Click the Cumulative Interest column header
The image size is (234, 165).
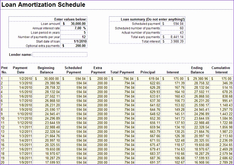(x=221, y=70)
